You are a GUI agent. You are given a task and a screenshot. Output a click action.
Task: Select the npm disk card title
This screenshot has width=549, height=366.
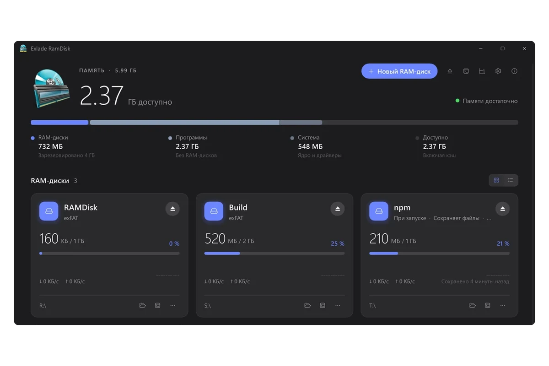coord(402,208)
